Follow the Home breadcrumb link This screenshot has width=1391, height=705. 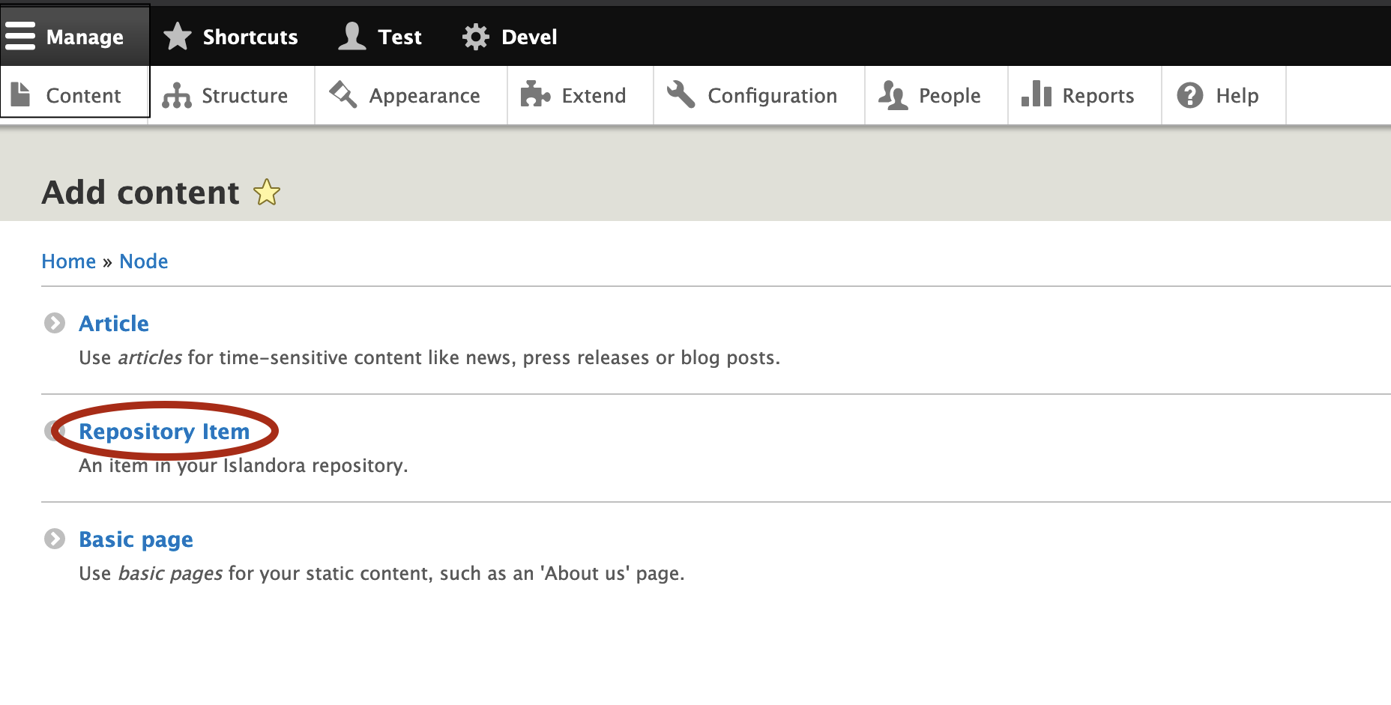[x=68, y=261]
